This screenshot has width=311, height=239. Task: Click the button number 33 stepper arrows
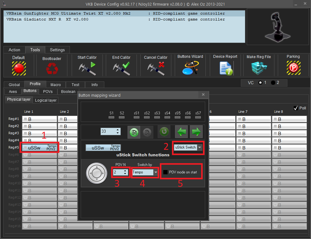(x=118, y=131)
